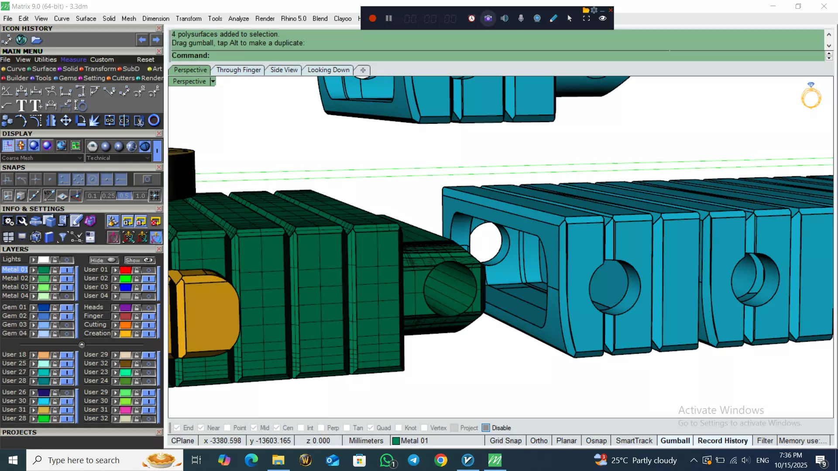Image resolution: width=838 pixels, height=471 pixels.
Task: Toggle visibility of Metal 02 layer
Action: tap(67, 279)
